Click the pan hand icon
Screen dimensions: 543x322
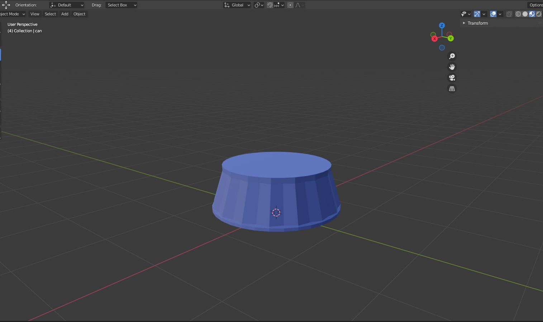pyautogui.click(x=452, y=67)
